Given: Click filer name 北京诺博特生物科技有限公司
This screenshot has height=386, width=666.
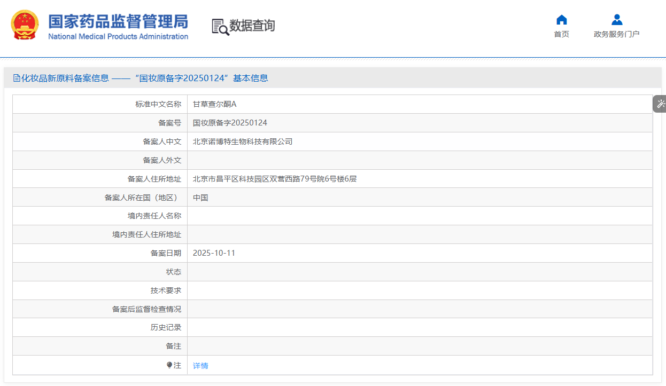Looking at the screenshot, I should tap(243, 141).
